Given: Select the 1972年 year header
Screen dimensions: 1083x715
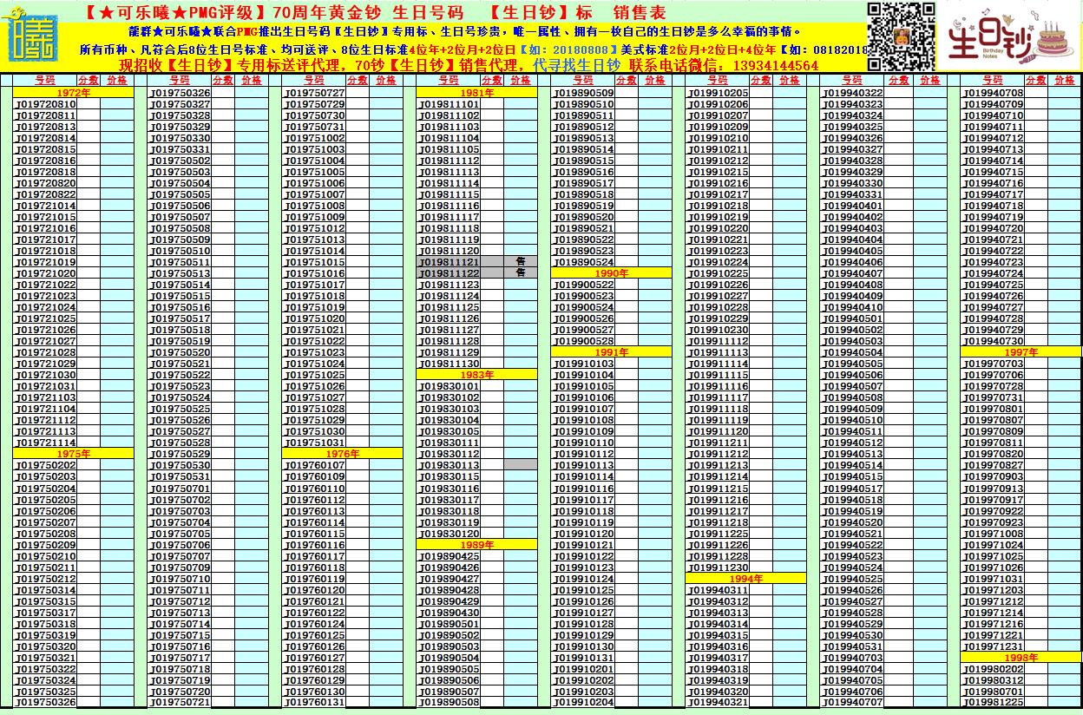Looking at the screenshot, I should (74, 93).
